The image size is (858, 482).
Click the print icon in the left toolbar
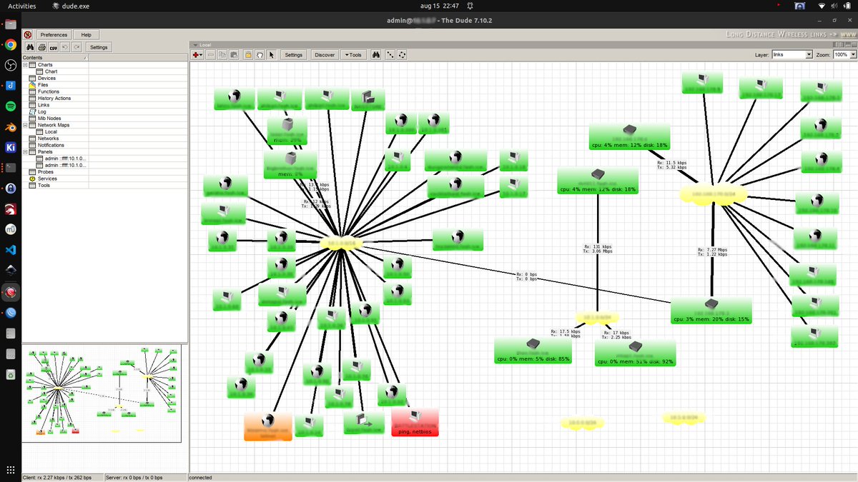click(42, 47)
